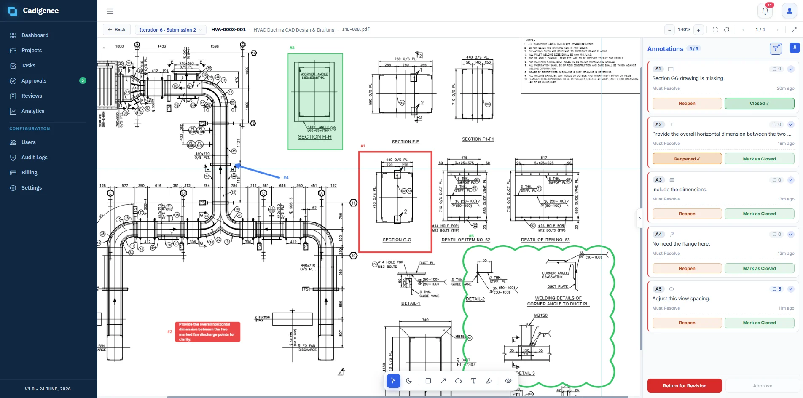The image size is (803, 398).
Task: Reopen annotation A4
Action: 687,269
